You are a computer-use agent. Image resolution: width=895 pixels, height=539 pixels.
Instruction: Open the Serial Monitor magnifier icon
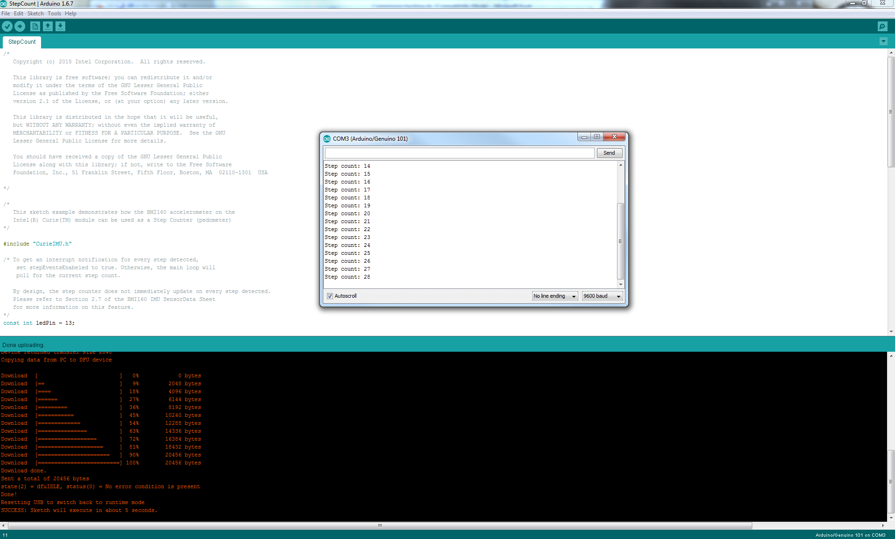pos(882,27)
